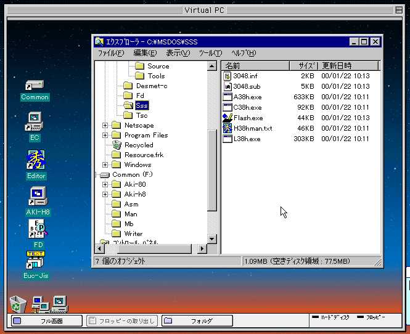Select the Tools folder in tree

pyautogui.click(x=150, y=76)
